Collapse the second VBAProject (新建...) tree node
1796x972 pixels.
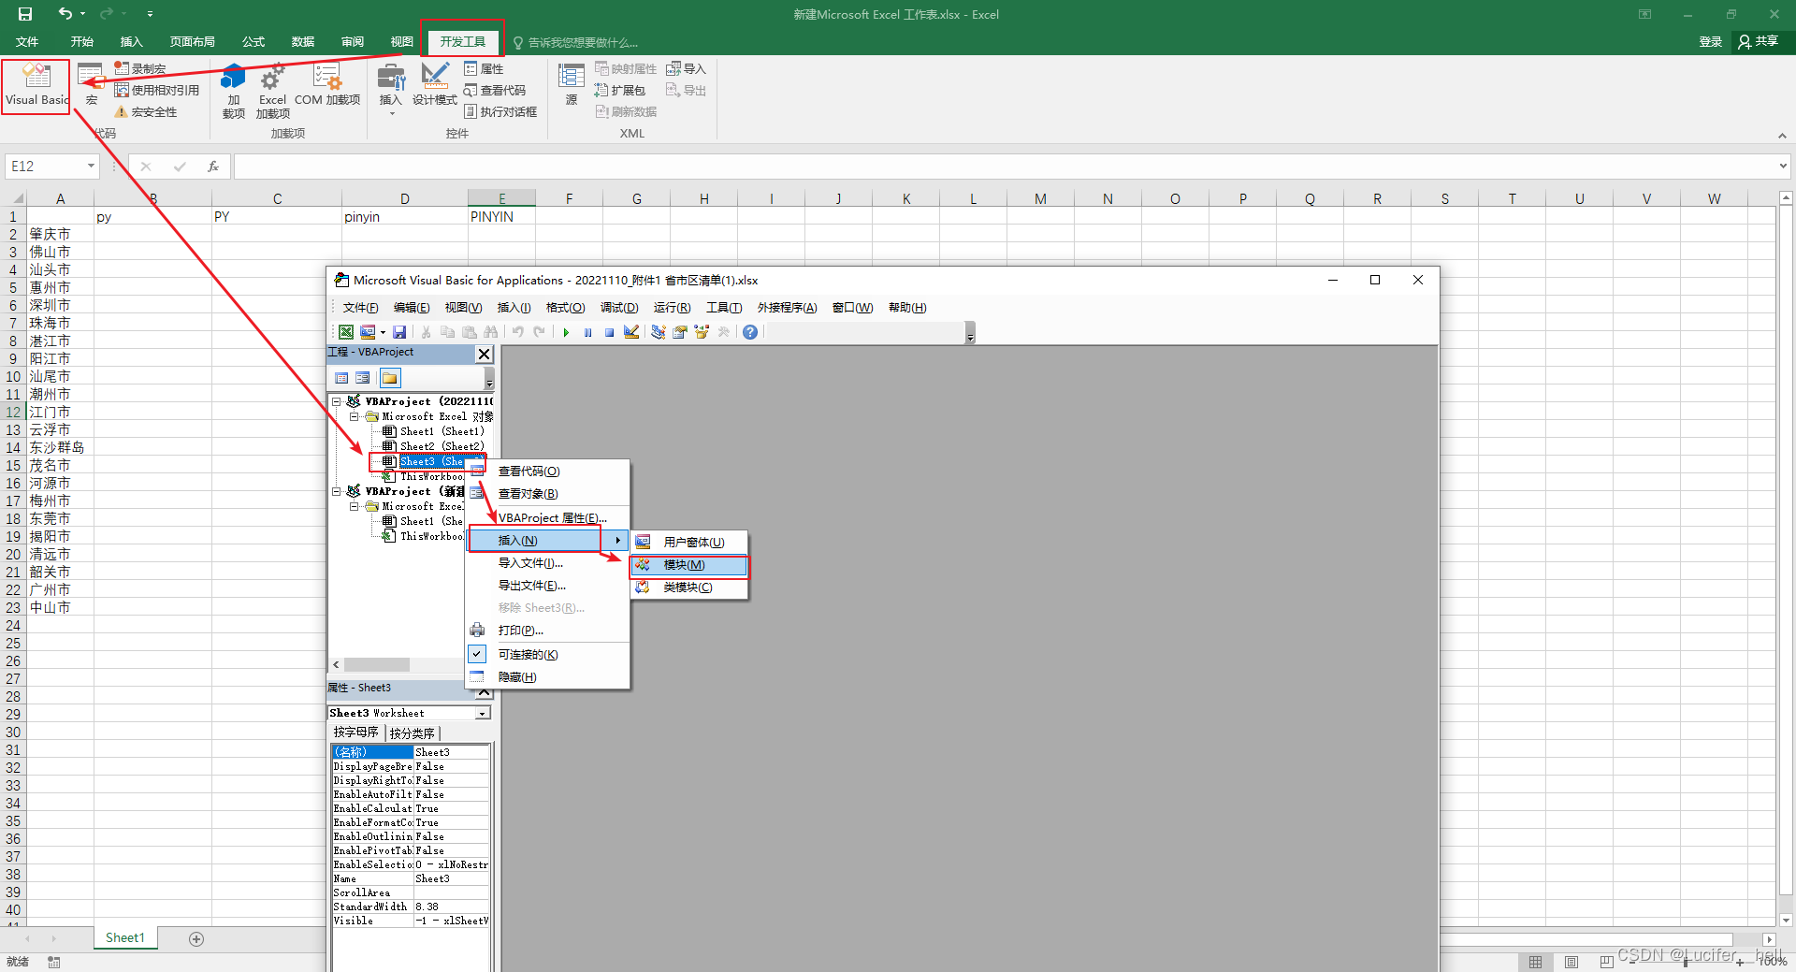[337, 491]
